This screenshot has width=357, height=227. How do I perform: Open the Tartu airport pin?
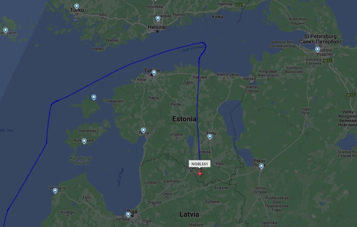210,136
